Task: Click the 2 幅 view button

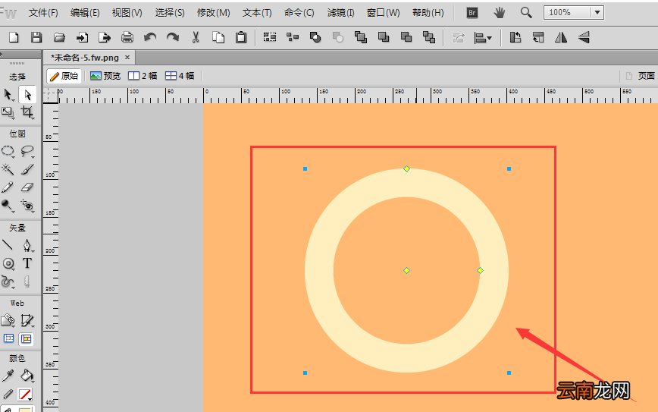Action: point(143,76)
